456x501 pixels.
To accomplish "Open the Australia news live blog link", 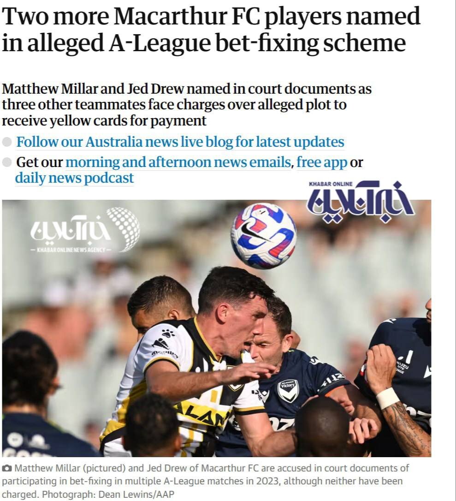I will [x=180, y=142].
